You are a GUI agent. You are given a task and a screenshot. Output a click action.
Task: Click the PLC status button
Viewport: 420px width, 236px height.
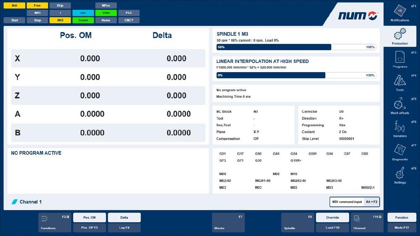click(129, 13)
